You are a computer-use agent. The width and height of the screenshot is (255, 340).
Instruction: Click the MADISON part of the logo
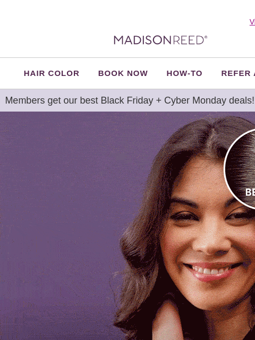(x=143, y=40)
